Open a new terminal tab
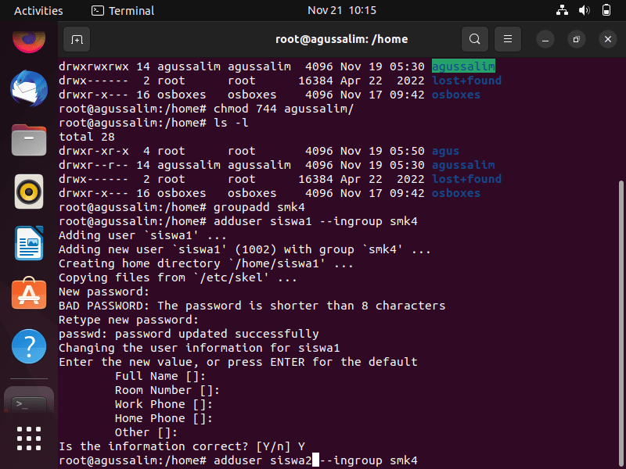This screenshot has height=469, width=626. click(77, 39)
